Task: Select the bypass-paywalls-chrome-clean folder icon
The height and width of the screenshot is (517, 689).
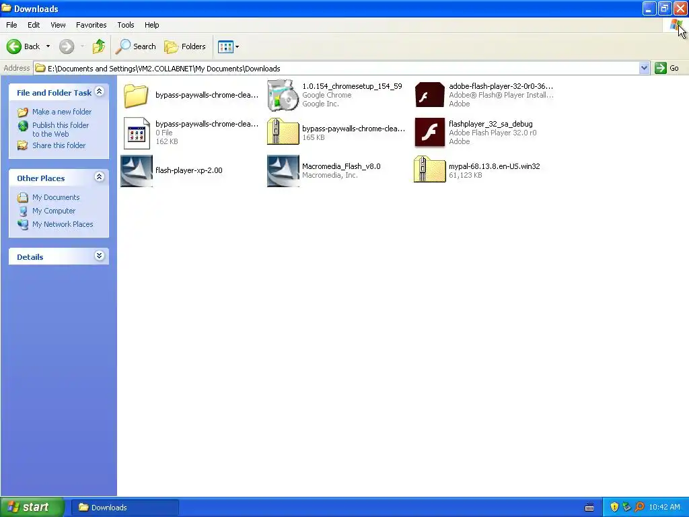Action: tap(136, 96)
